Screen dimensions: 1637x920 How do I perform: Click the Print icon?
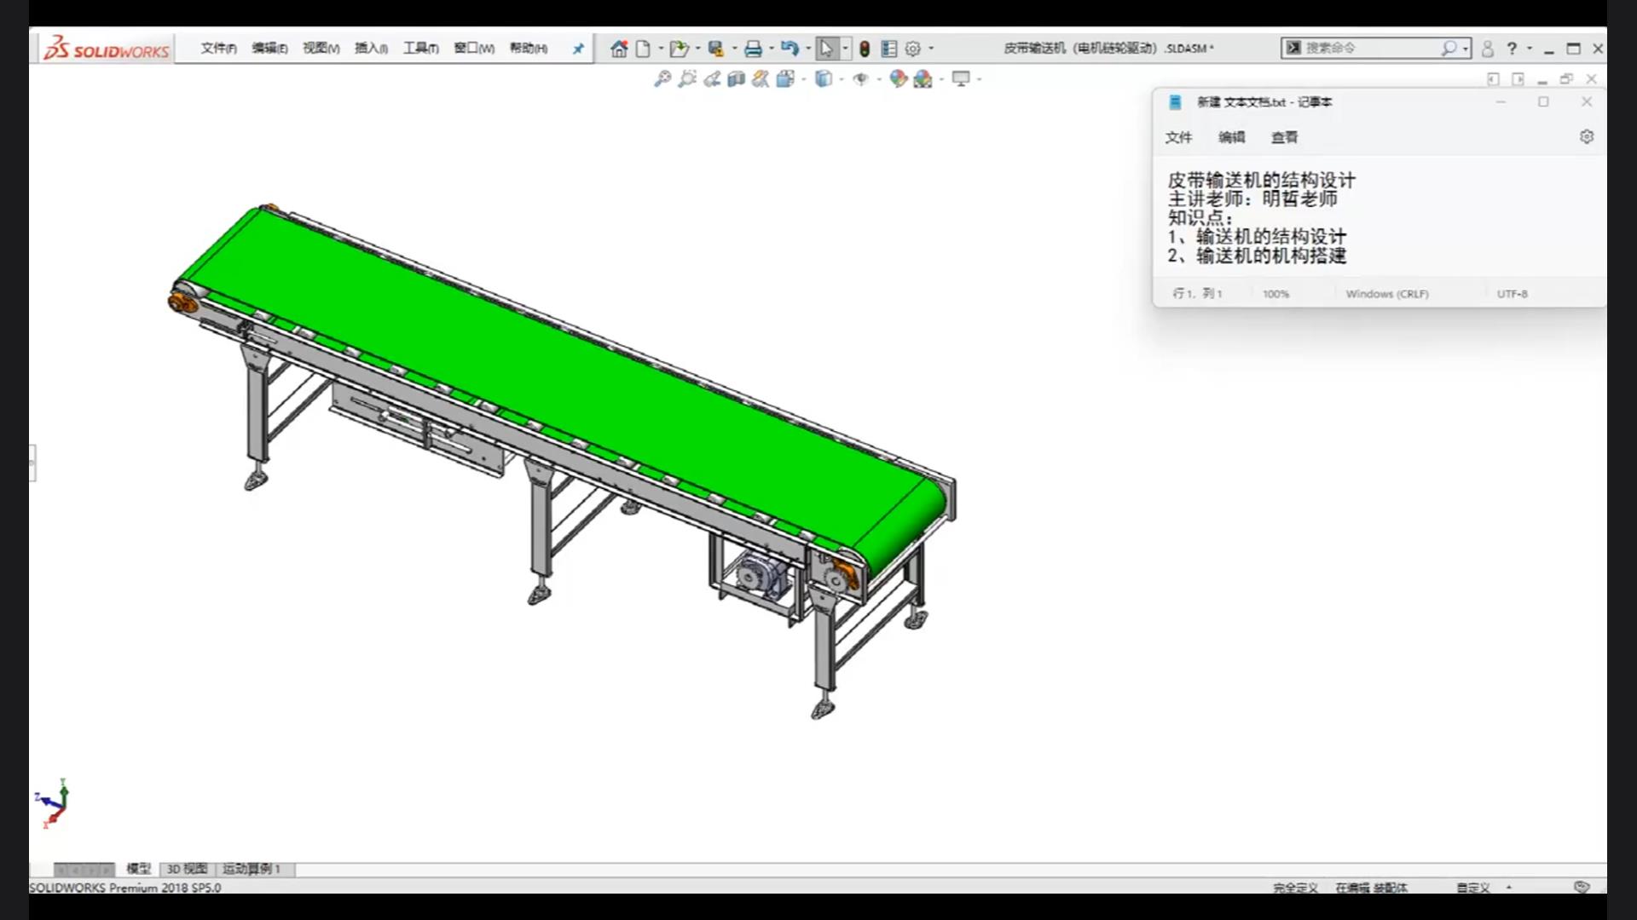tap(753, 49)
